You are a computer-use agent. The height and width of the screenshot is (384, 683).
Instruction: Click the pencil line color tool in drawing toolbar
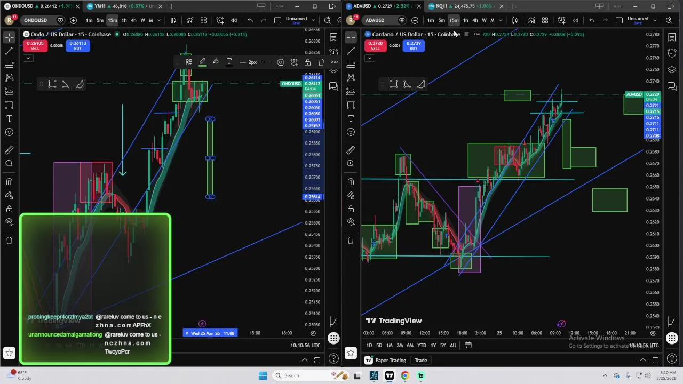tap(202, 62)
